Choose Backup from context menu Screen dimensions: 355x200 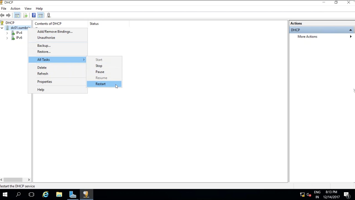point(58,46)
